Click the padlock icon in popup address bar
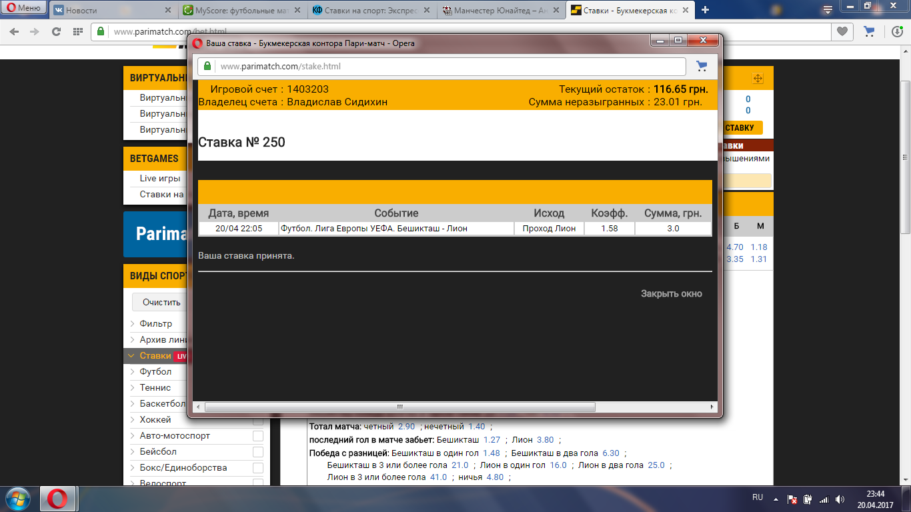Viewport: 911px width, 512px height. tap(207, 66)
